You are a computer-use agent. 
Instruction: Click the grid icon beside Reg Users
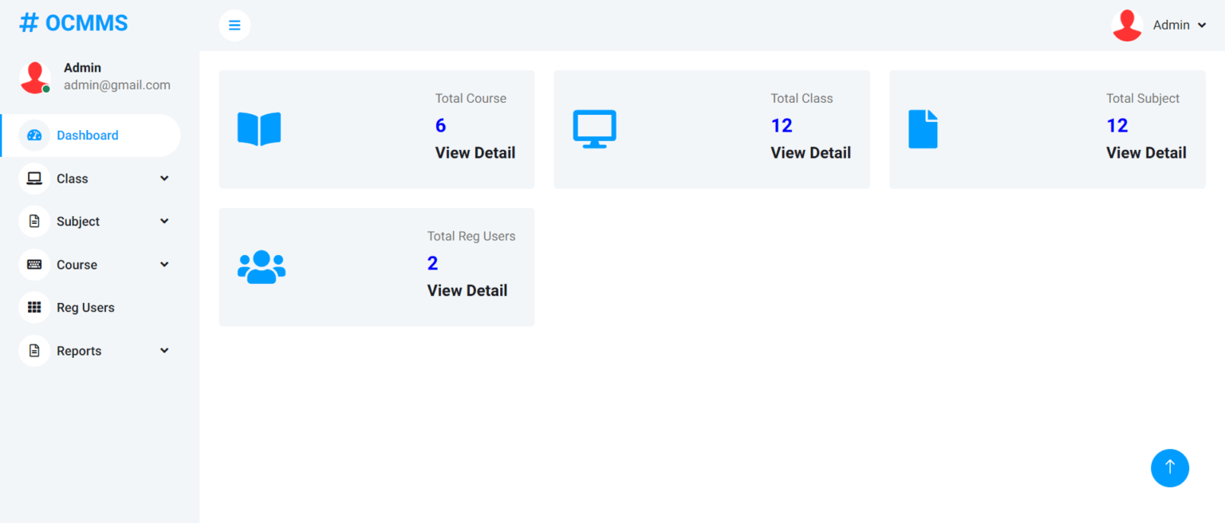click(33, 307)
